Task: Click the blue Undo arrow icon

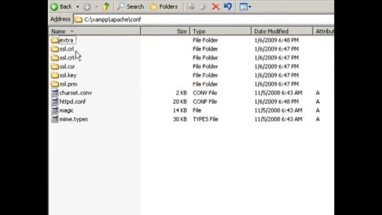Action: [x=228, y=7]
